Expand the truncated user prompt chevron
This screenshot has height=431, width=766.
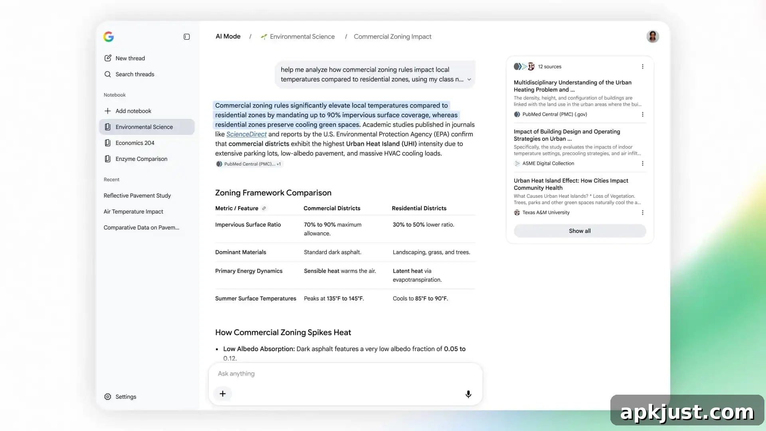(x=469, y=79)
